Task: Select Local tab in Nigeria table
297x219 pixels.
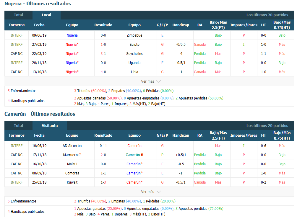Action: point(46,15)
